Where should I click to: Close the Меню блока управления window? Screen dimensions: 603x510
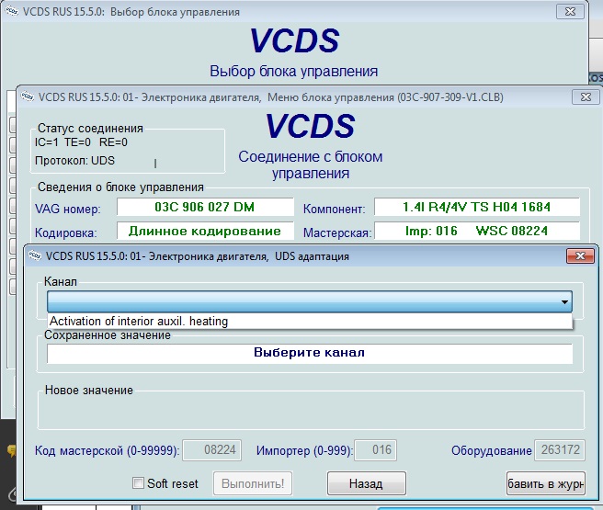click(586, 96)
